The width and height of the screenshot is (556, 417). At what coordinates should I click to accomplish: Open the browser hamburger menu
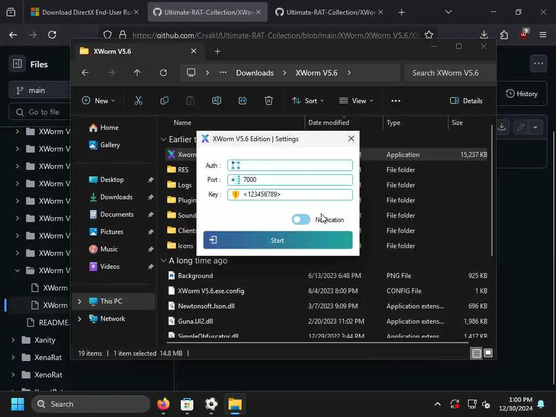pyautogui.click(x=543, y=35)
